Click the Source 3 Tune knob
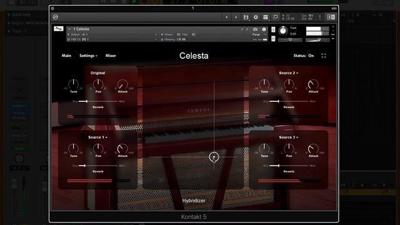 click(x=264, y=149)
